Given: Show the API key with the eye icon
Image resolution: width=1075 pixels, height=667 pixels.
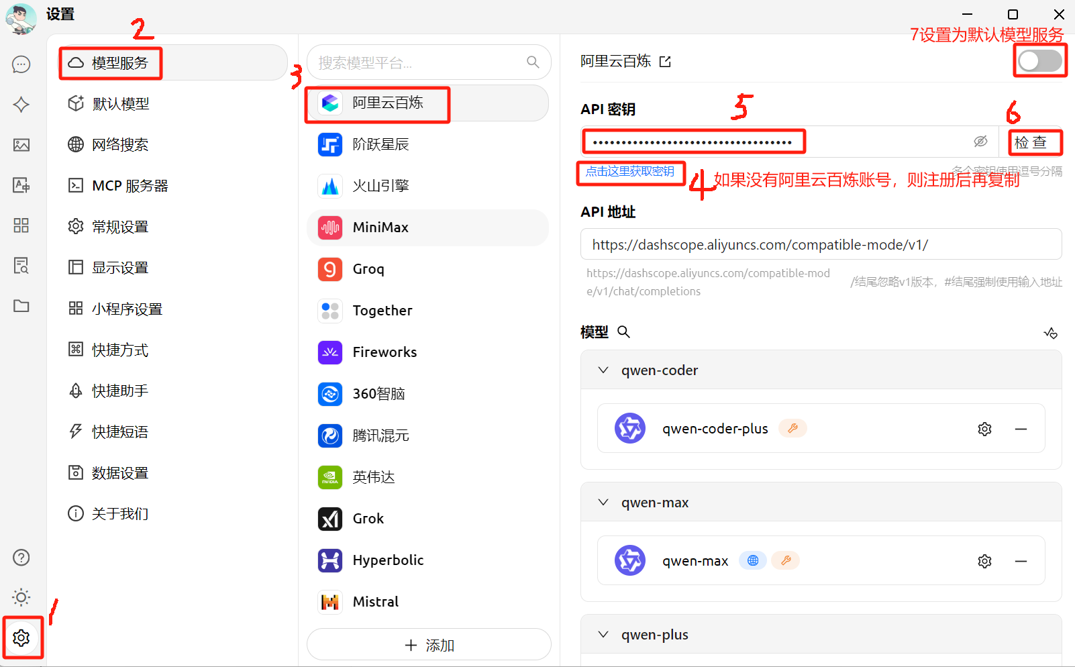Looking at the screenshot, I should (980, 142).
